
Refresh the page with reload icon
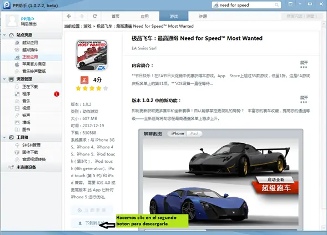tap(95, 16)
